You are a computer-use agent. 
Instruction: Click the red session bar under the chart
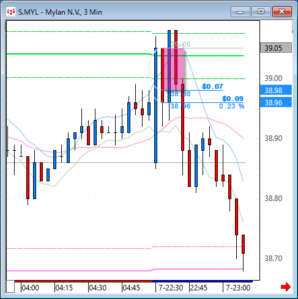point(83,281)
